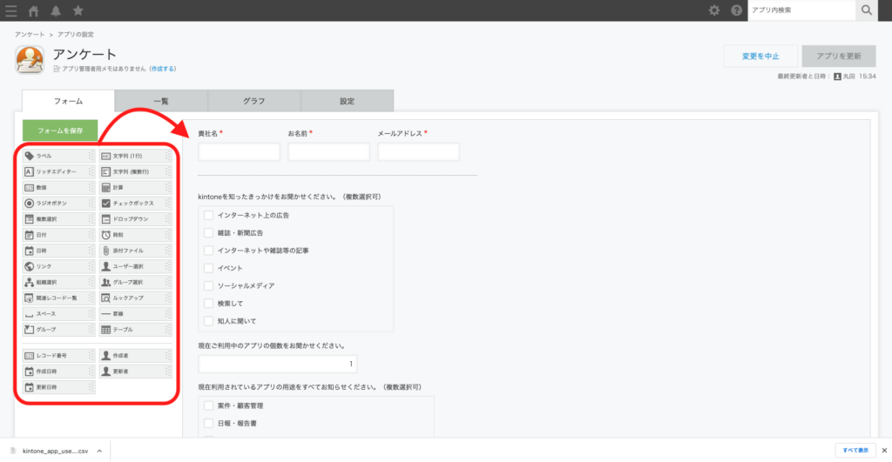Open the settings gear icon

(x=714, y=10)
